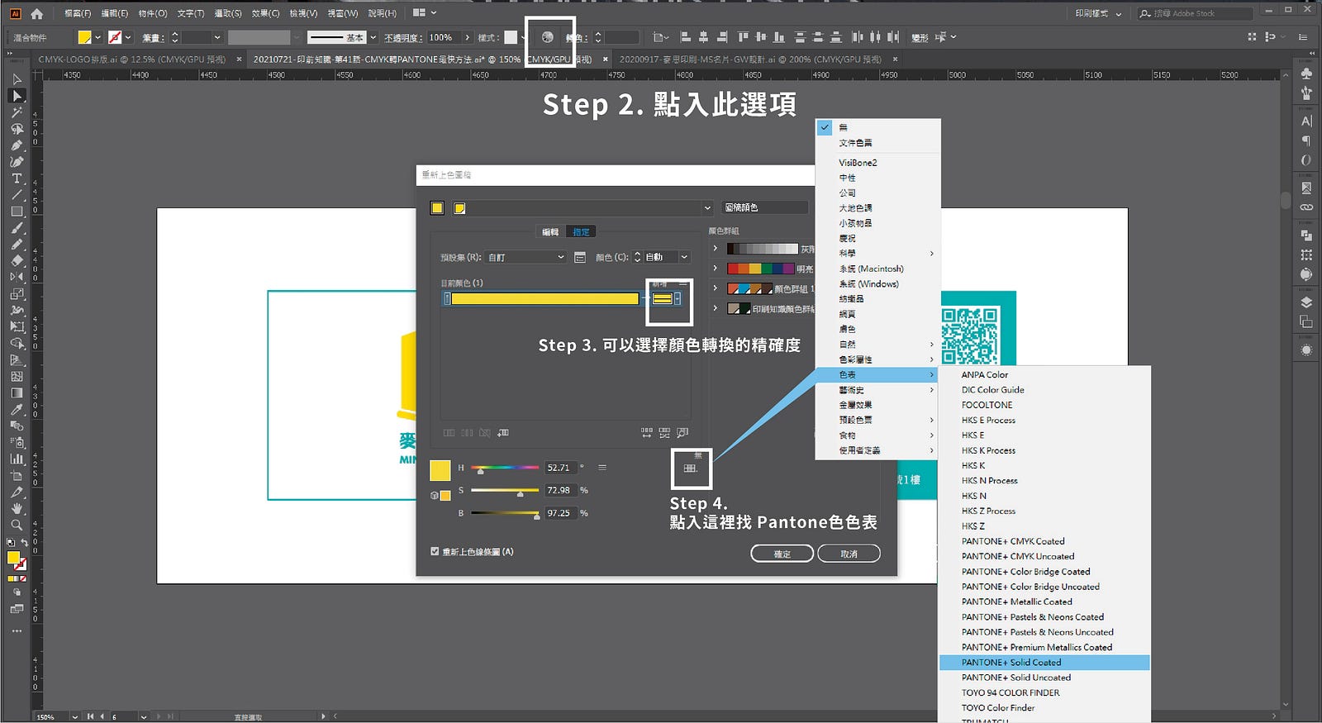Pick the Column Graph tool
This screenshot has width=1322, height=723.
(x=17, y=459)
